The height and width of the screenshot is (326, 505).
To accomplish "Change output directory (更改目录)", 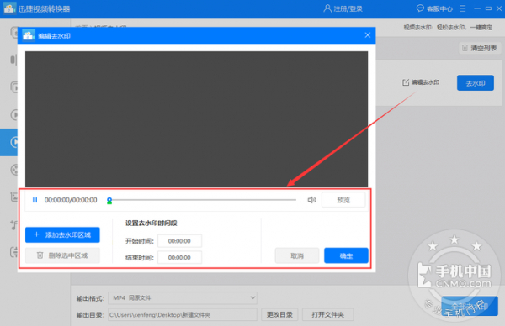I will pyautogui.click(x=279, y=314).
